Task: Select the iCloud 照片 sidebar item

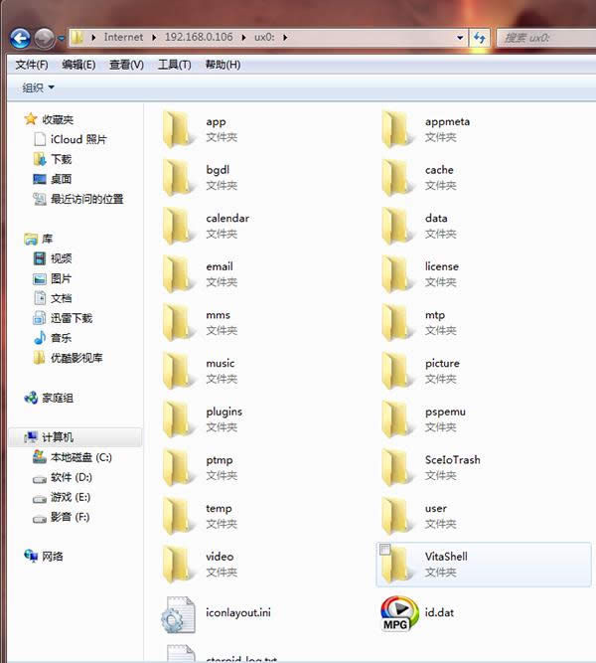Action: click(x=77, y=139)
